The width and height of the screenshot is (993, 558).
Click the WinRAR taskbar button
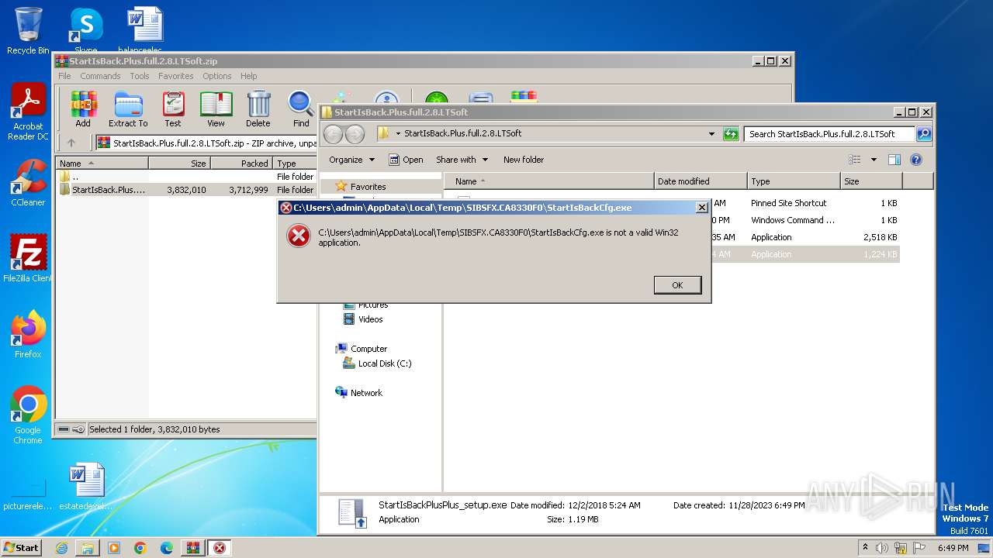192,548
